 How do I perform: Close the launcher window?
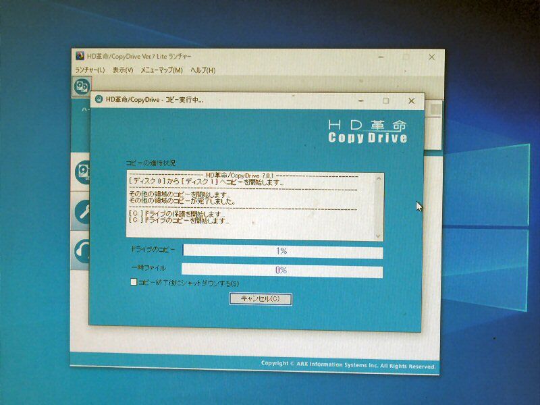pyautogui.click(x=431, y=57)
